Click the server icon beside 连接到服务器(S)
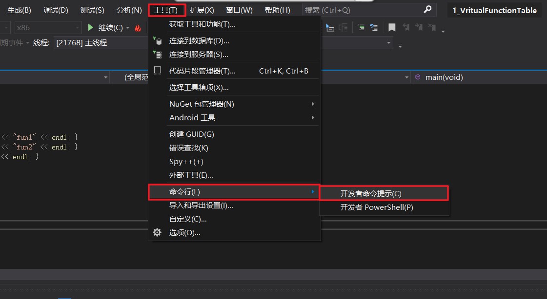The image size is (547, 299). pos(157,54)
